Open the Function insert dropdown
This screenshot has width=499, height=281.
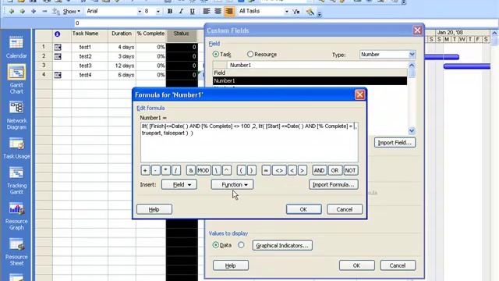tap(232, 184)
